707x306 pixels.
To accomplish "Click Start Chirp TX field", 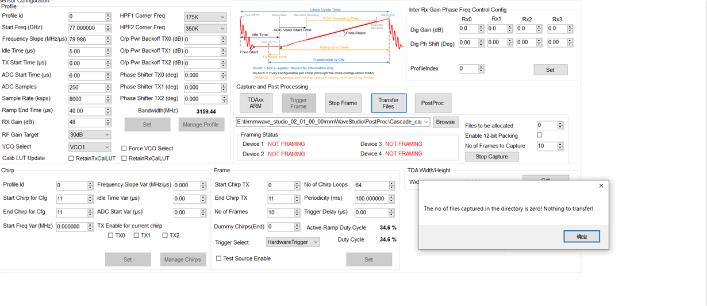I will click(281, 185).
